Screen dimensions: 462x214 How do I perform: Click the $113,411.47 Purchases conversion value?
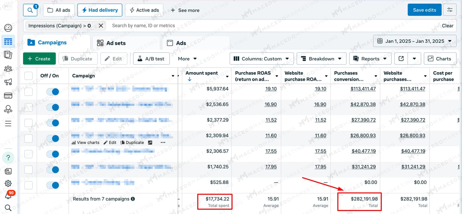click(363, 89)
